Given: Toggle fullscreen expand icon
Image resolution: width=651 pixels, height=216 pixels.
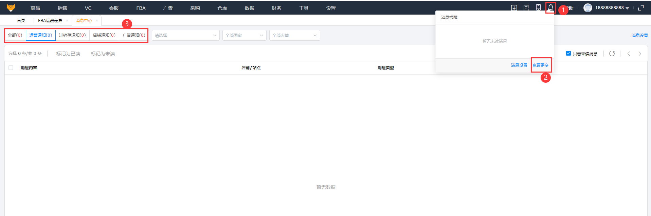Looking at the screenshot, I should (x=641, y=7).
